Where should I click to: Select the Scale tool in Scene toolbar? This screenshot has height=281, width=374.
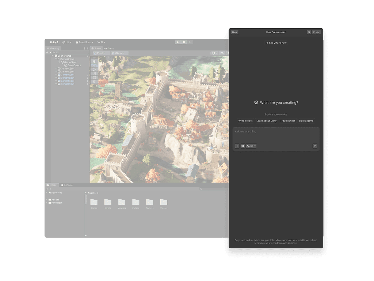point(94,73)
